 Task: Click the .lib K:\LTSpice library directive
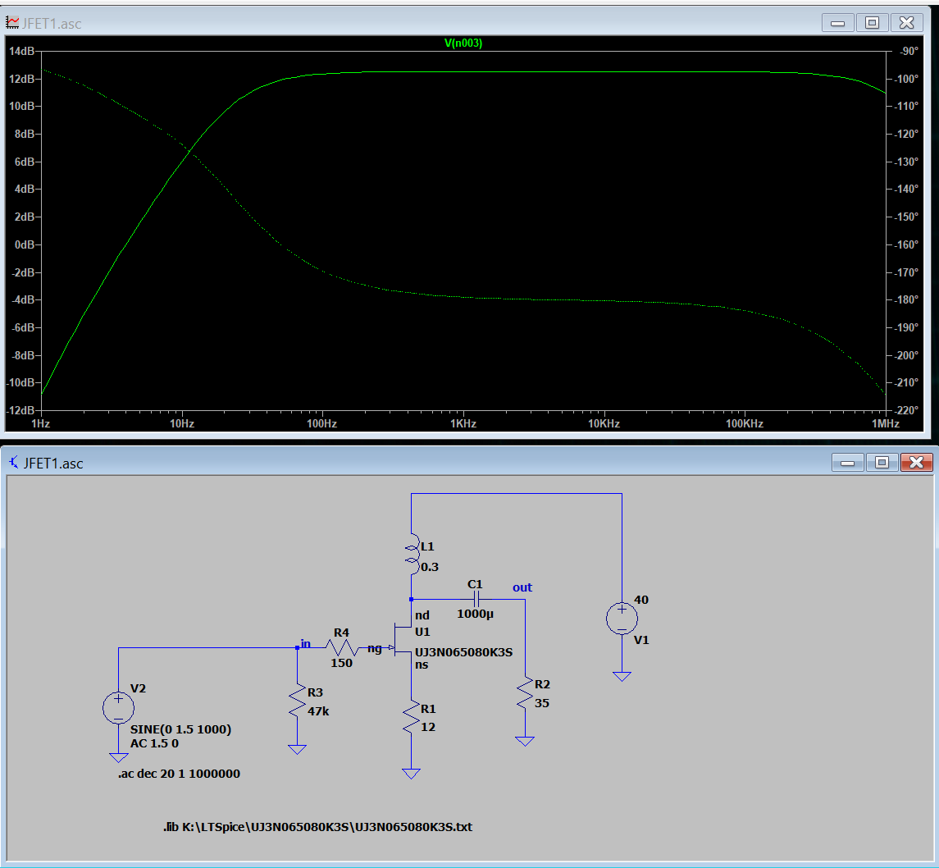pyautogui.click(x=318, y=827)
